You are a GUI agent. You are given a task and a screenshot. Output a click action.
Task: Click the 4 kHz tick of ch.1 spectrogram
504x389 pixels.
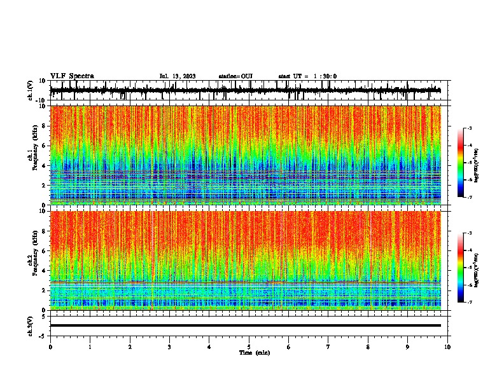click(45, 166)
